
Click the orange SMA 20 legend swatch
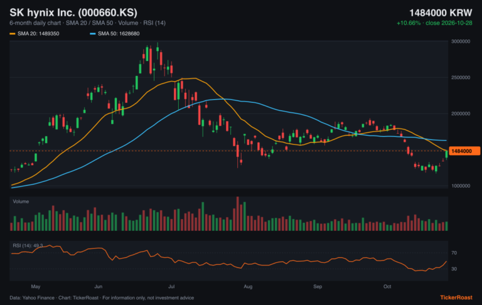[13, 33]
